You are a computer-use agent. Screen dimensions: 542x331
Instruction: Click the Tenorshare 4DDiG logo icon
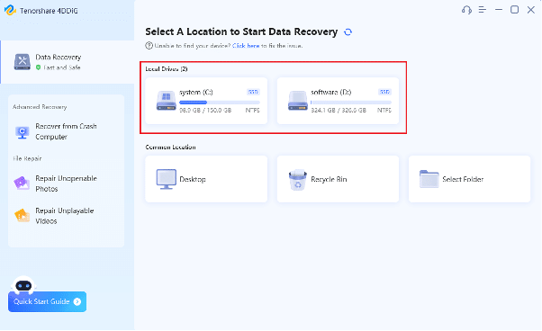click(10, 10)
